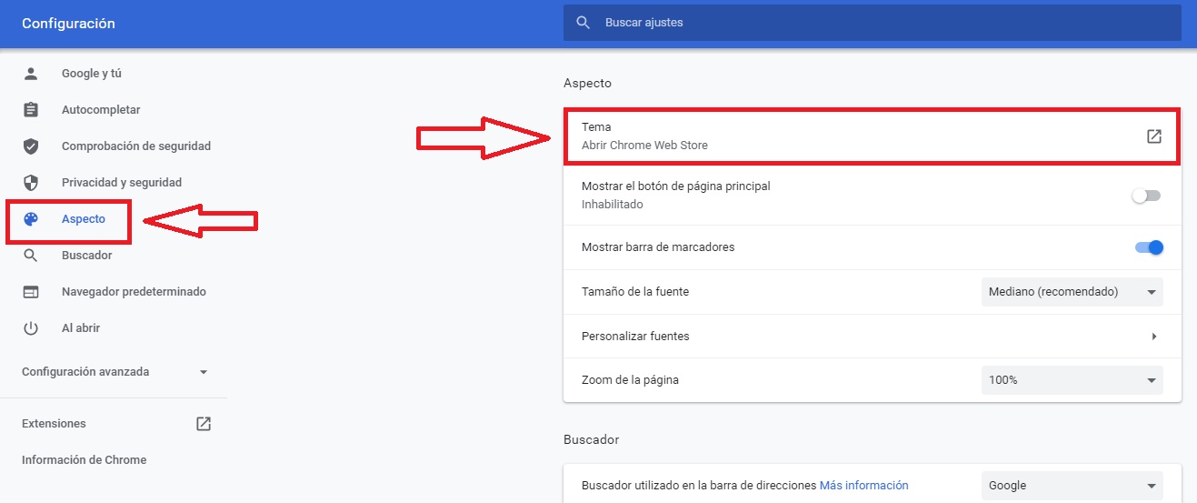Open Privacidad y seguridad section
Viewport: 1197px width, 503px height.
122,183
